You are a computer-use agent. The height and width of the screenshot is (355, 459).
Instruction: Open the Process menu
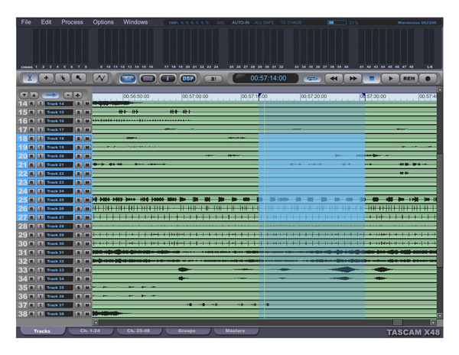[x=72, y=22]
